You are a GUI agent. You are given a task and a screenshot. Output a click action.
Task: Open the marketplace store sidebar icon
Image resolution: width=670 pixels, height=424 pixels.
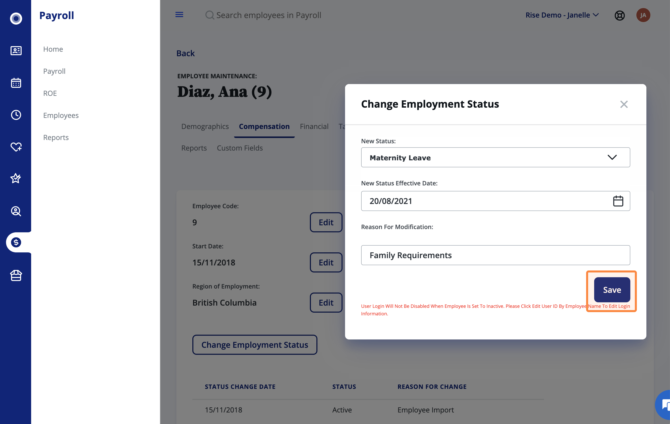pos(16,275)
